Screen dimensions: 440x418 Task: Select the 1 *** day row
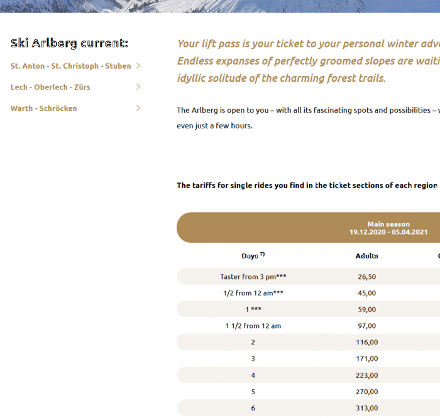click(x=308, y=309)
